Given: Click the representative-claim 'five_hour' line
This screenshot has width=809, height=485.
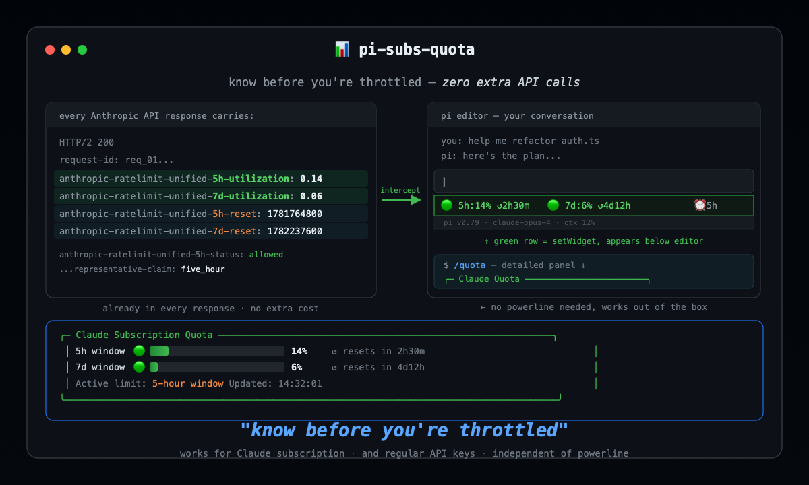Looking at the screenshot, I should click(x=142, y=269).
